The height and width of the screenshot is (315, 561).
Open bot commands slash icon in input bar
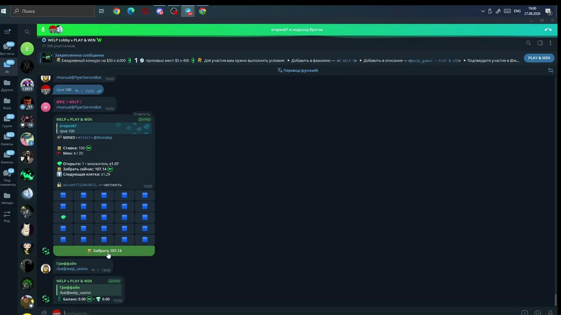click(525, 313)
